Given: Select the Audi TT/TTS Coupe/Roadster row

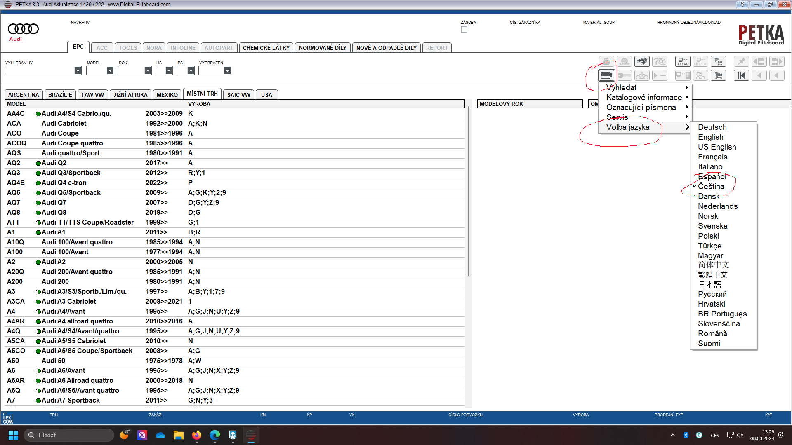Looking at the screenshot, I should pos(235,222).
